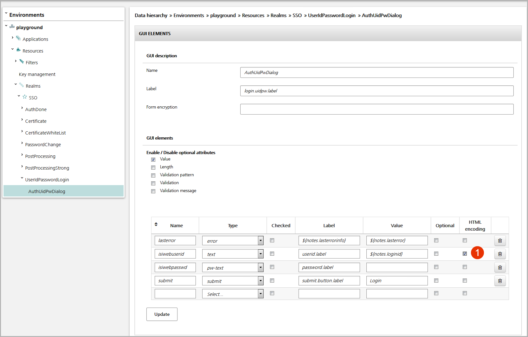Collapse the SSO tree node

tap(19, 96)
